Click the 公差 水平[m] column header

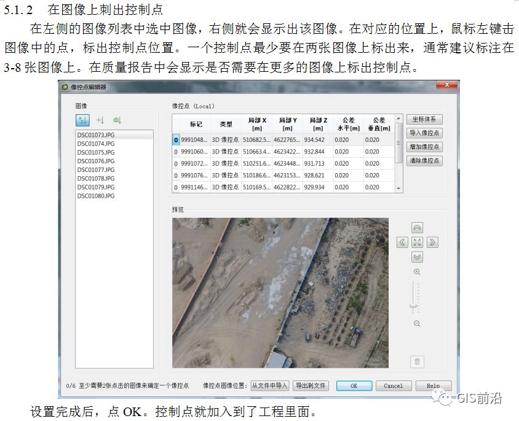(x=348, y=124)
